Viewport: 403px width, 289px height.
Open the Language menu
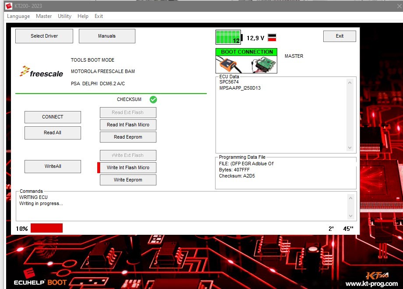click(x=18, y=16)
